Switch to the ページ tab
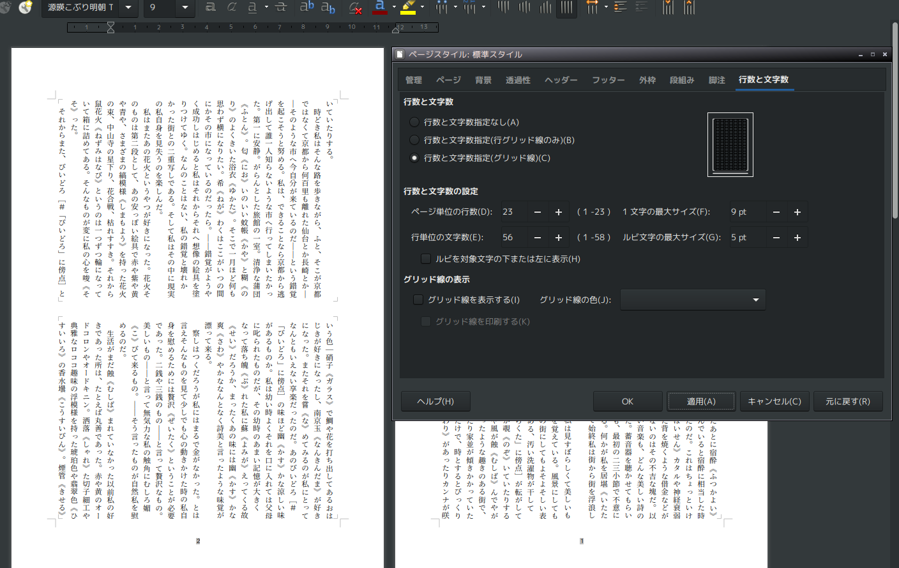This screenshot has width=899, height=568. point(448,80)
